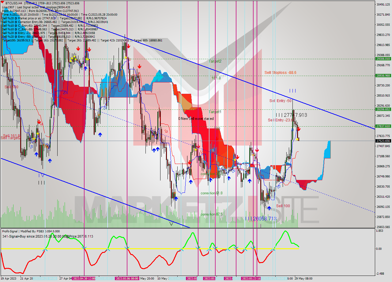Click the 25653.565 price scale value
This screenshot has height=282, width=392.
(383, 227)
